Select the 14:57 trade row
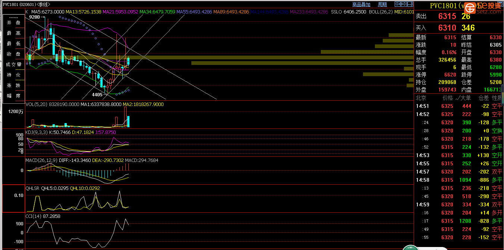 point(459,172)
